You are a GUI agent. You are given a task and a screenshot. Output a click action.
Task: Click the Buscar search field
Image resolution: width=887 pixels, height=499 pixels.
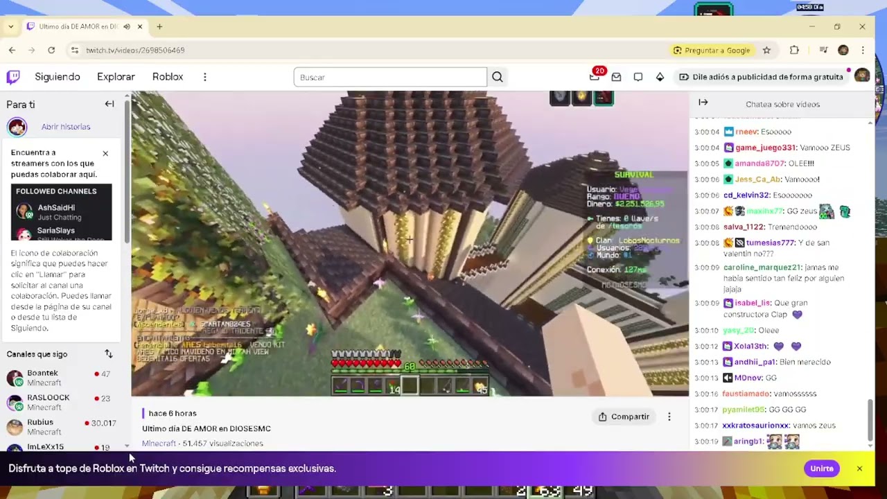point(390,77)
